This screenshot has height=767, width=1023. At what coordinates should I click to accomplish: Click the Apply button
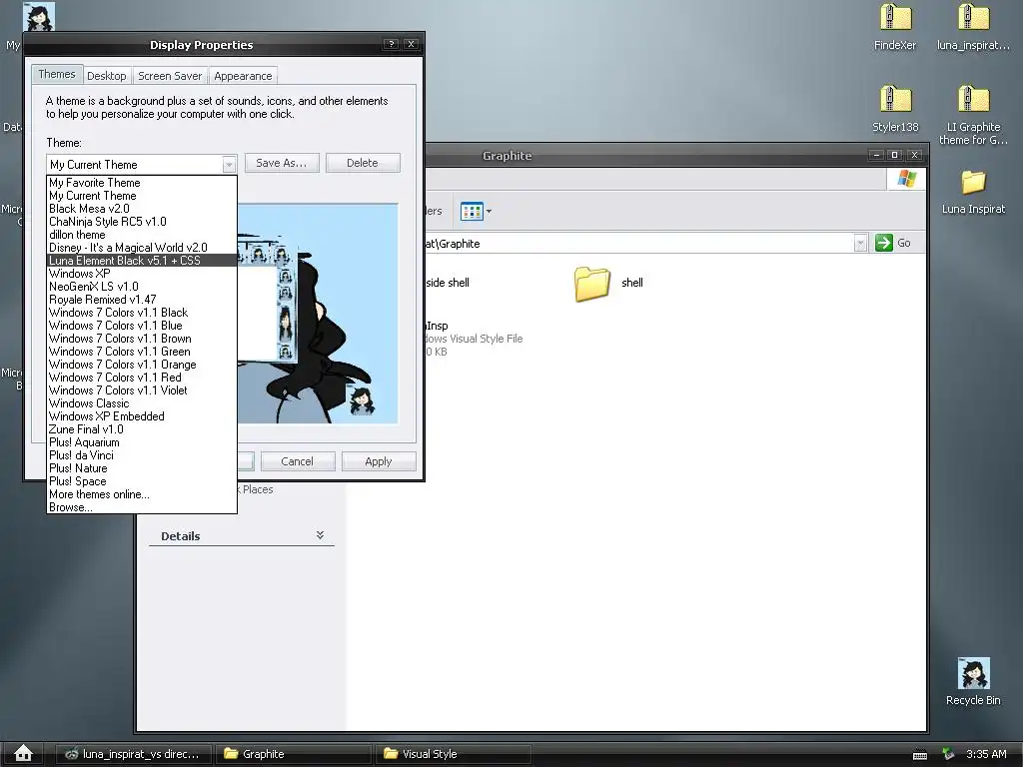[x=379, y=461]
